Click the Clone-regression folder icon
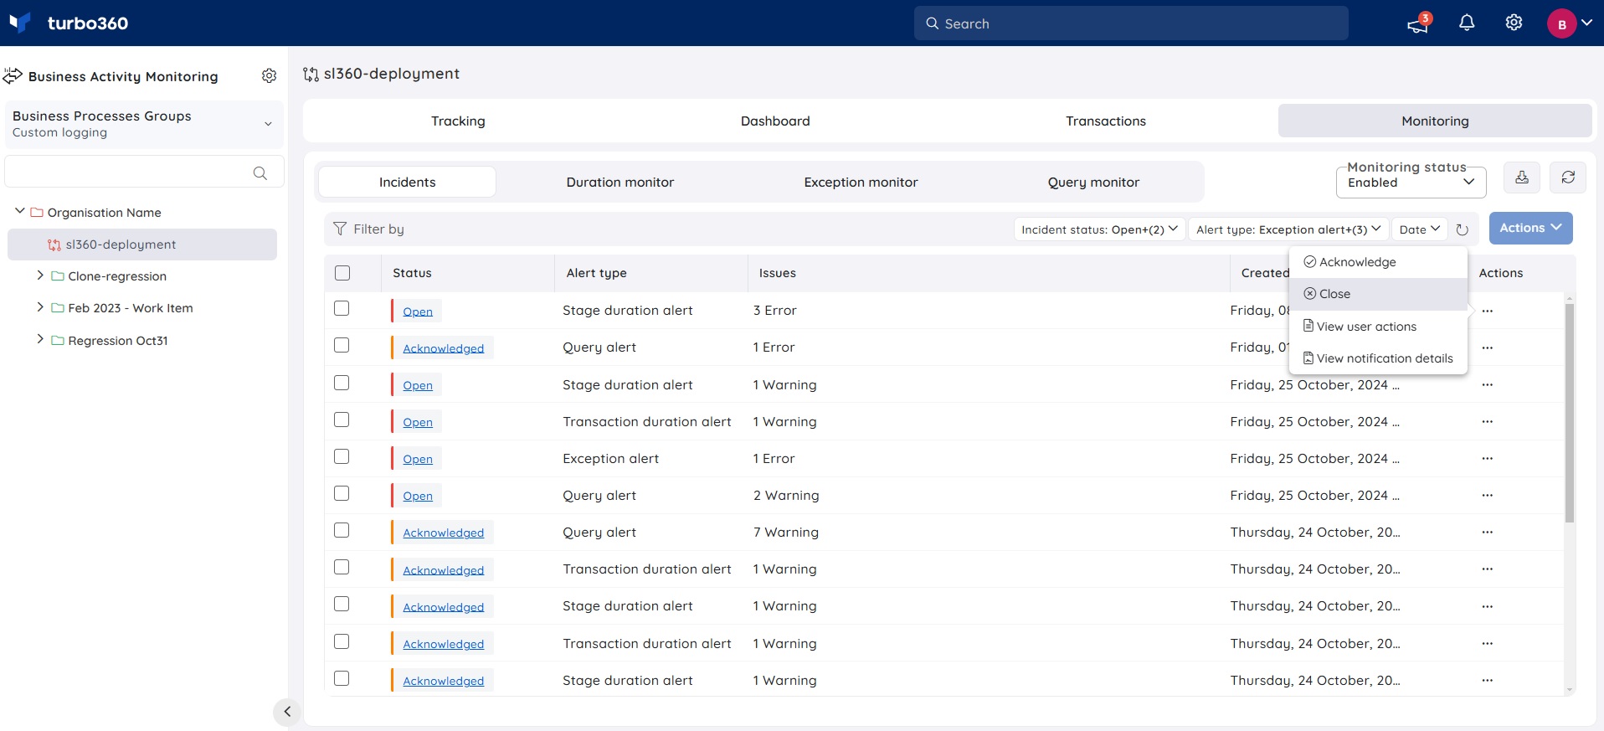The width and height of the screenshot is (1604, 731). [x=58, y=276]
